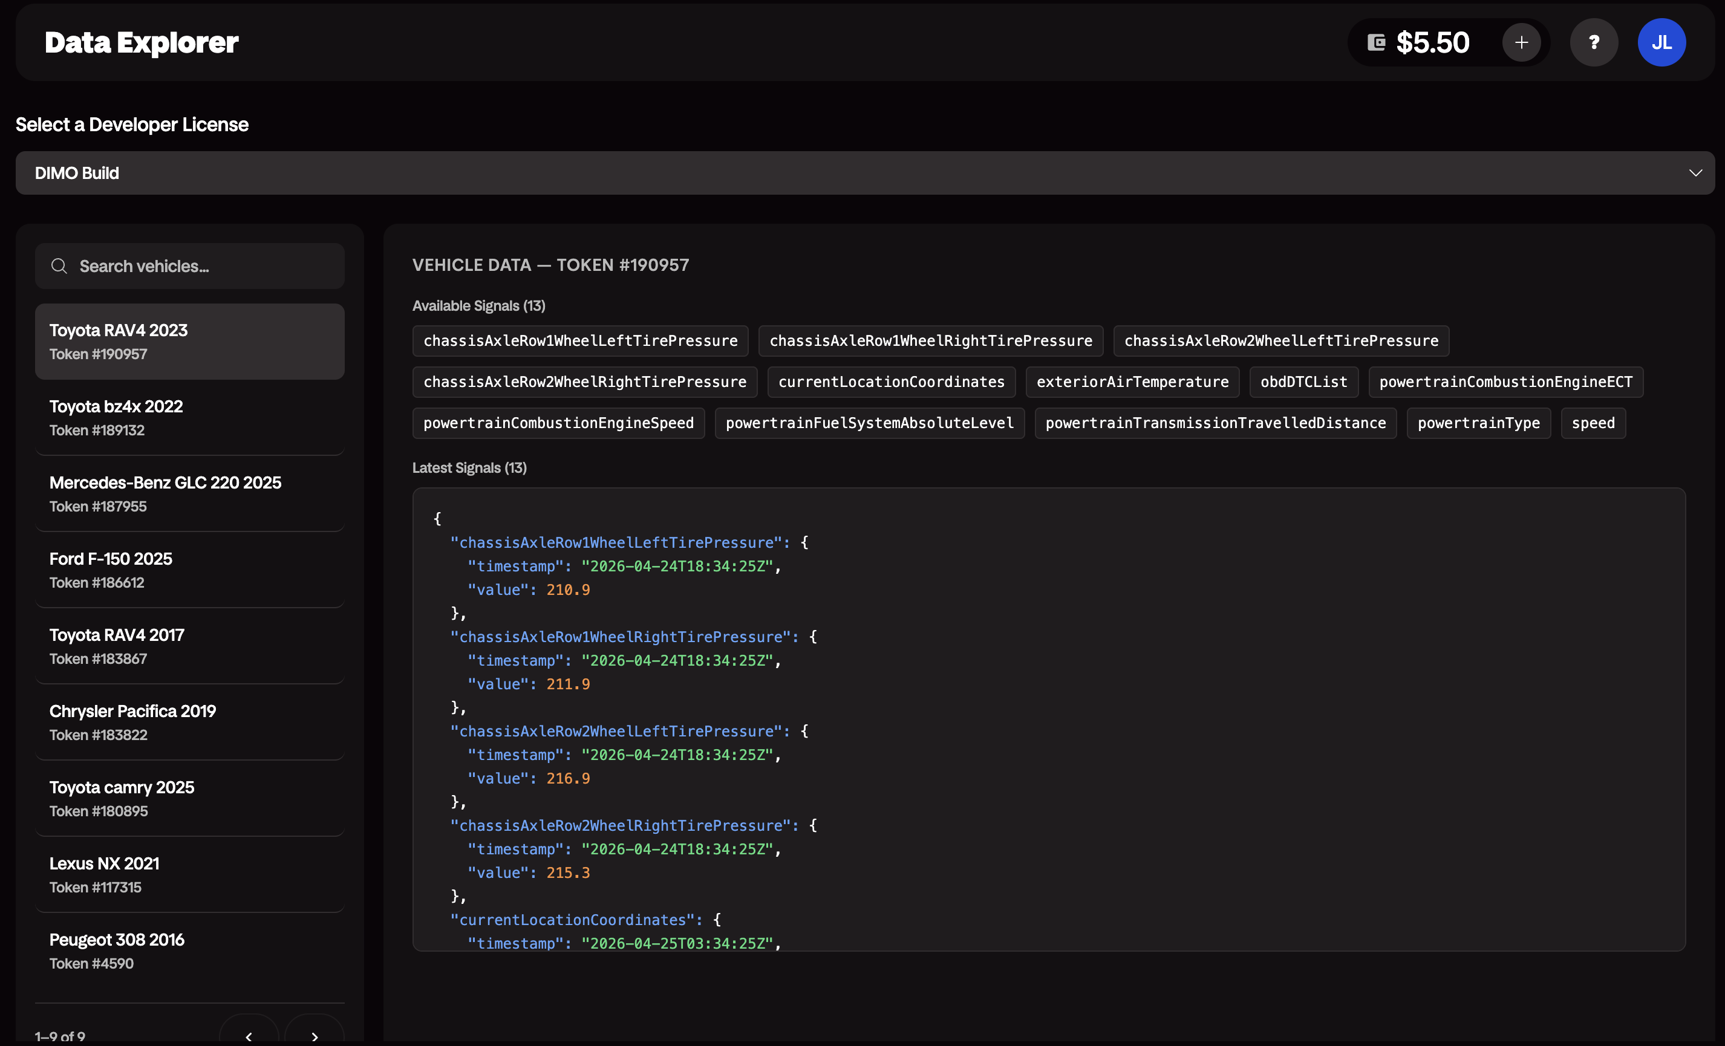The image size is (1725, 1046).
Task: Select the Lexus NX 2021 vehicle
Action: 189,874
